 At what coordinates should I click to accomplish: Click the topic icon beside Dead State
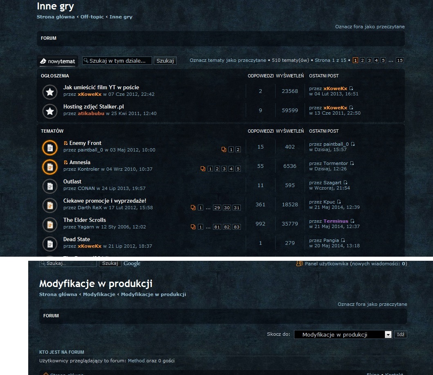tap(50, 244)
